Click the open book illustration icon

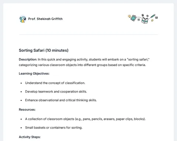[145, 20]
